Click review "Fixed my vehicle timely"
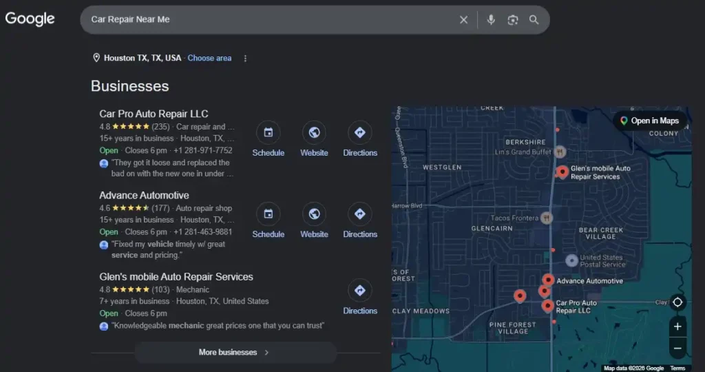 [169, 249]
